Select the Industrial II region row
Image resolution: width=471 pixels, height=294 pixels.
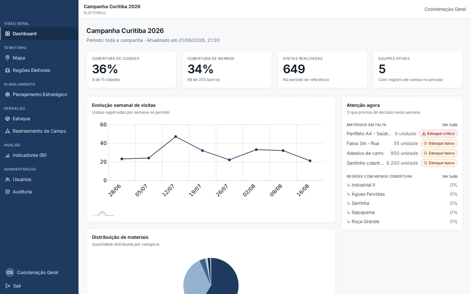[402, 185]
